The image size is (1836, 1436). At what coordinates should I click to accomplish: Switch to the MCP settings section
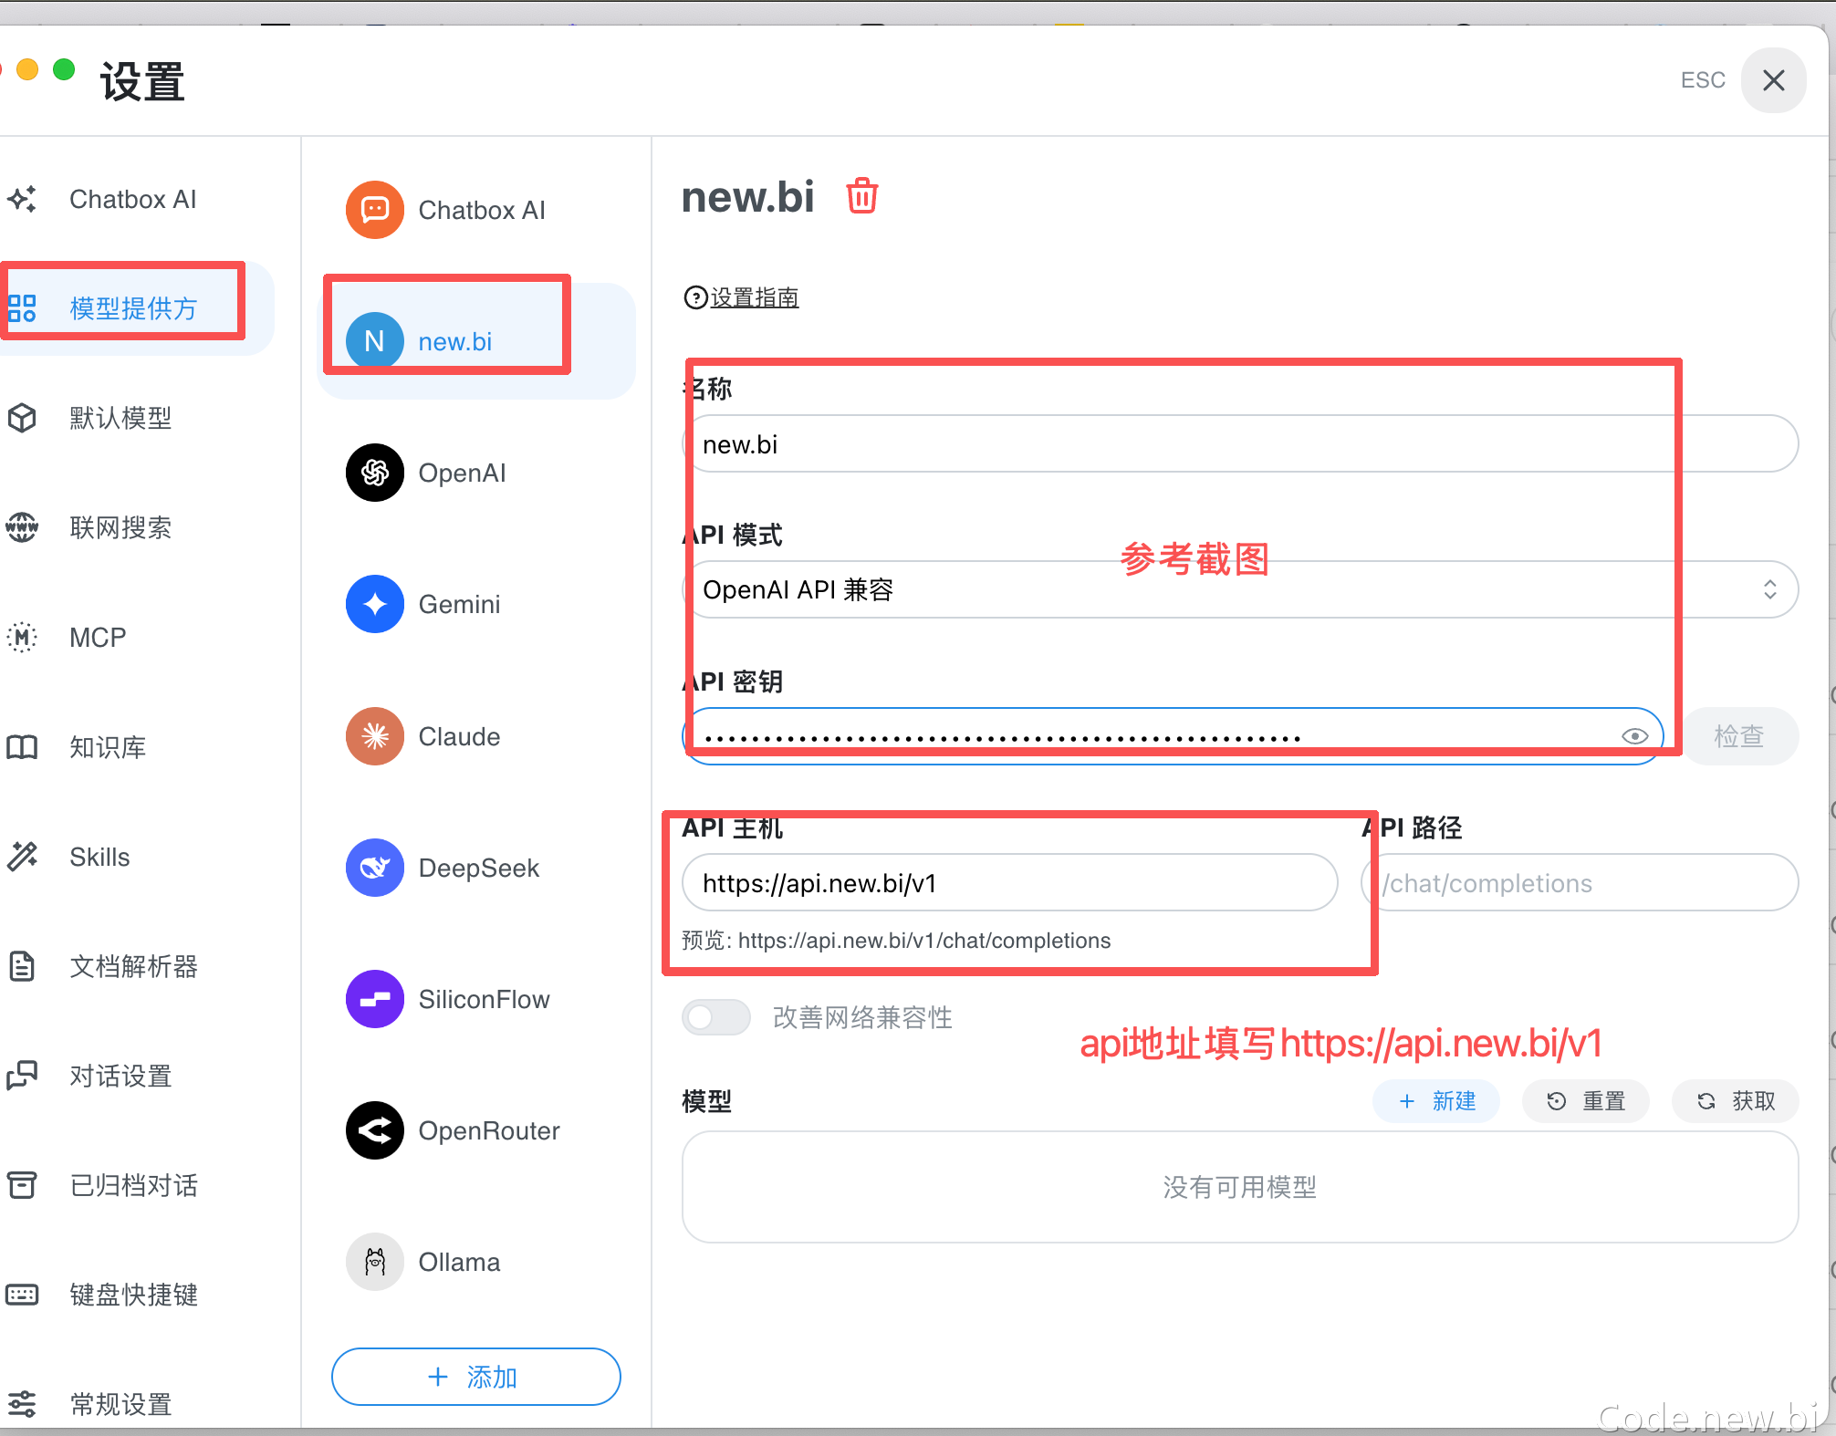point(98,637)
